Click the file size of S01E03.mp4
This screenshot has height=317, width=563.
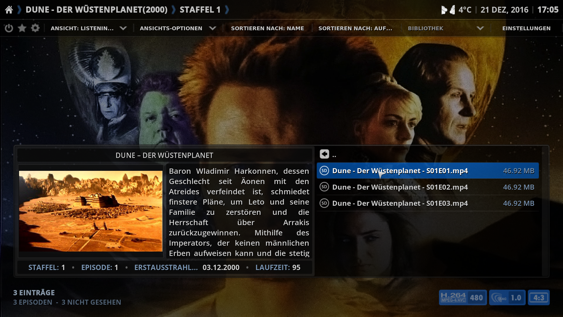(x=519, y=203)
